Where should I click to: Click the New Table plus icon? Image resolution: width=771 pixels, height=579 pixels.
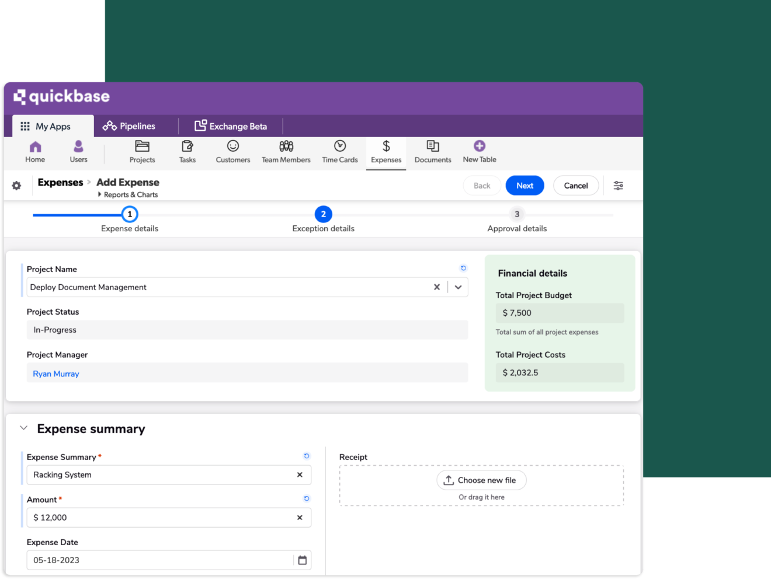click(479, 147)
